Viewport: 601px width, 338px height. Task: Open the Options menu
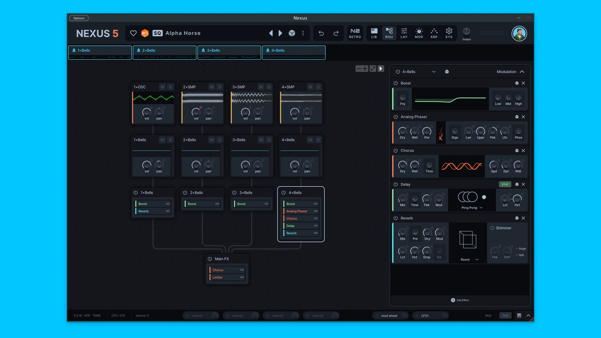[x=79, y=18]
